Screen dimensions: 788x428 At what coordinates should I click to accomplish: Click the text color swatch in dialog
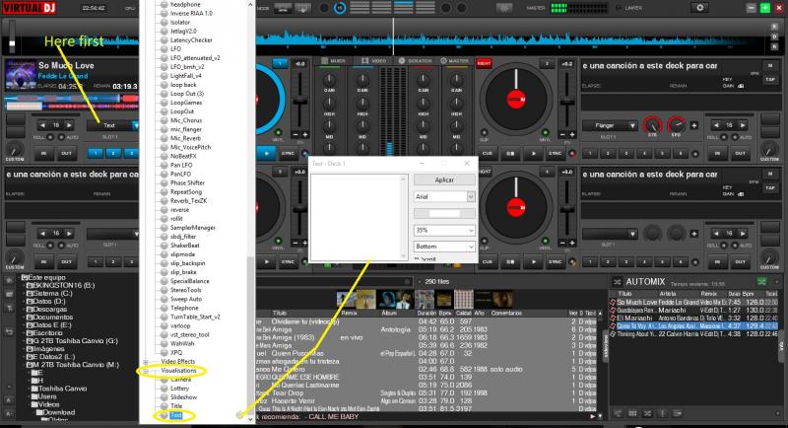pyautogui.click(x=443, y=213)
